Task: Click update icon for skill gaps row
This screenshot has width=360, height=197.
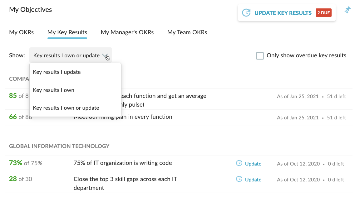Action: click(239, 179)
